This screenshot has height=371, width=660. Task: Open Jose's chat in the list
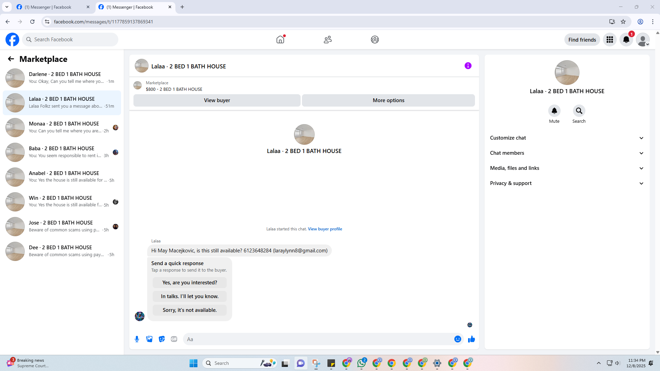click(62, 227)
